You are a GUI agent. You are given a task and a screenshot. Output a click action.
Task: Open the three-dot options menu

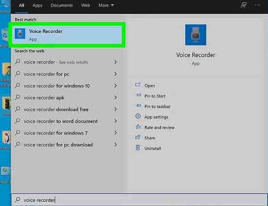pyautogui.click(x=257, y=5)
